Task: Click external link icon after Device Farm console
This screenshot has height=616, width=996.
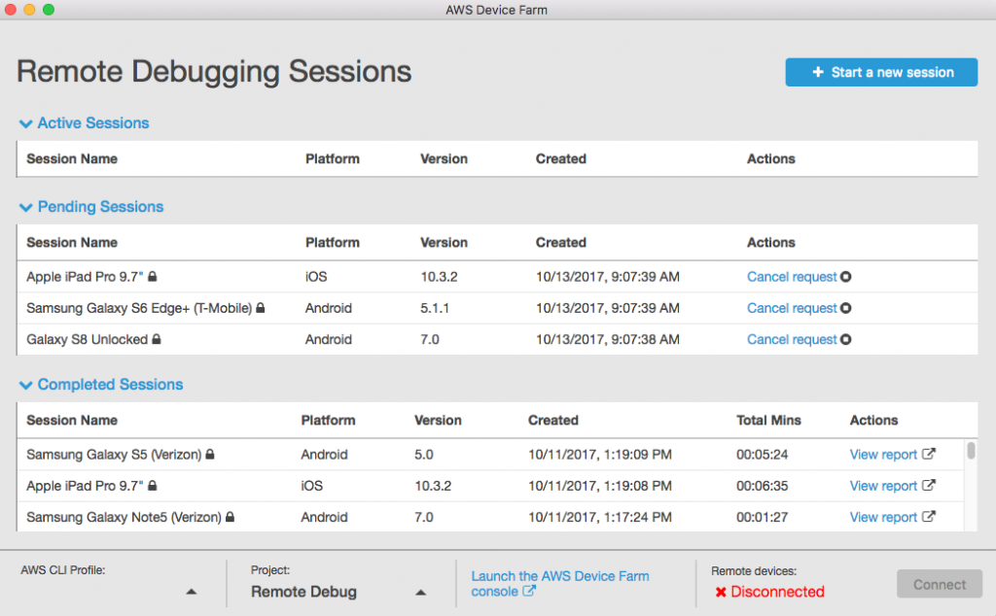Action: 529,591
